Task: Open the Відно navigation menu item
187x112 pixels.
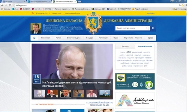Action: point(116,38)
